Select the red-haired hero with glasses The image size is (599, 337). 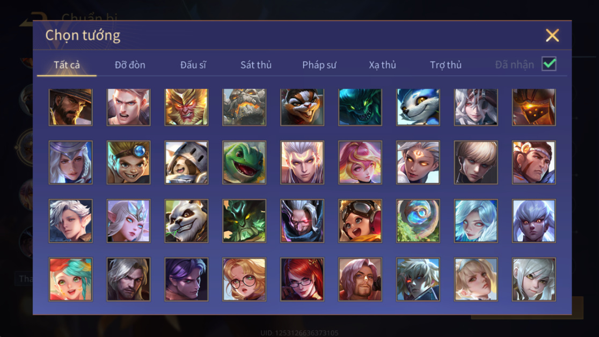302,279
